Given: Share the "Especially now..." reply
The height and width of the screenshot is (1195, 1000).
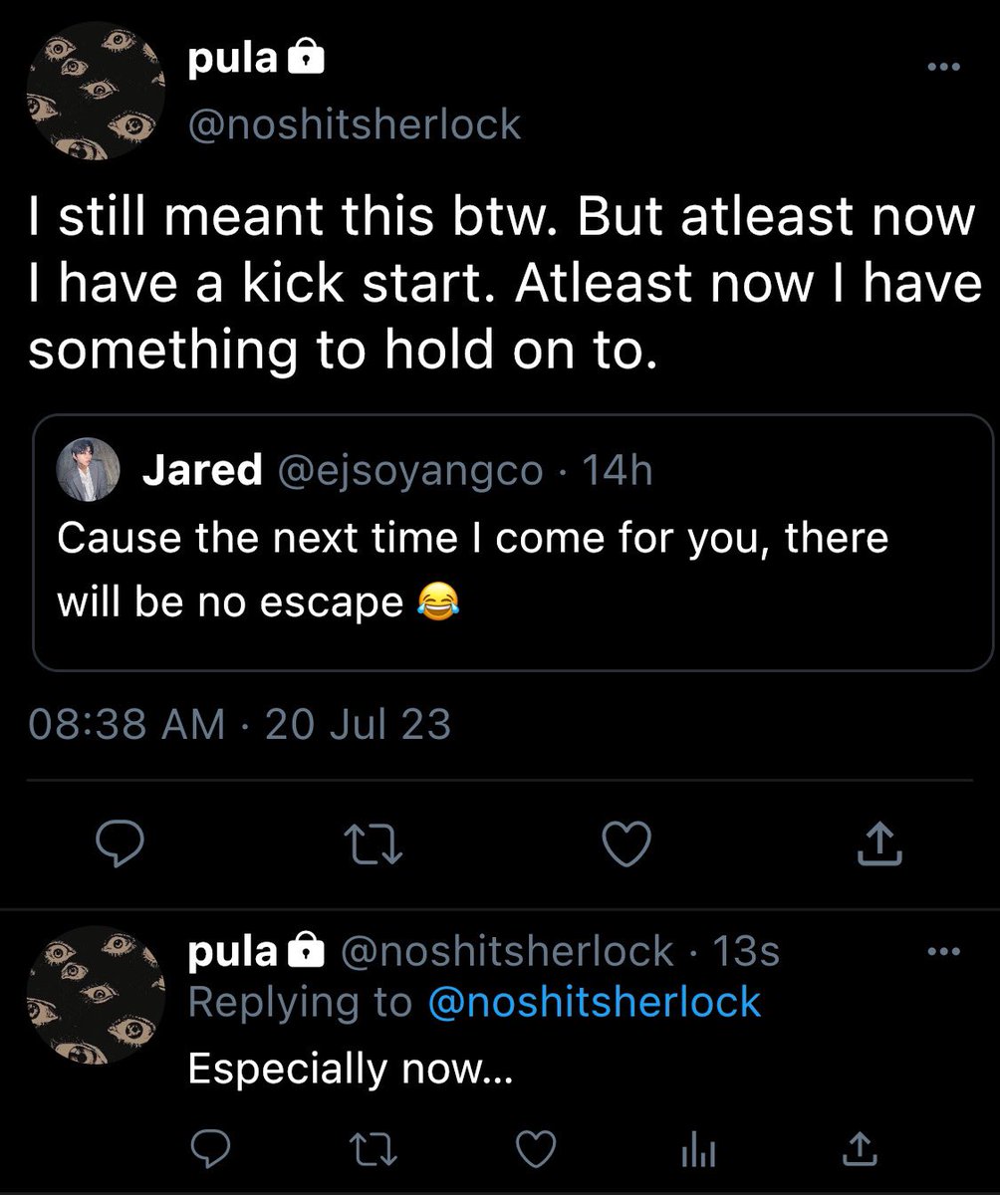Looking at the screenshot, I should tap(857, 1150).
